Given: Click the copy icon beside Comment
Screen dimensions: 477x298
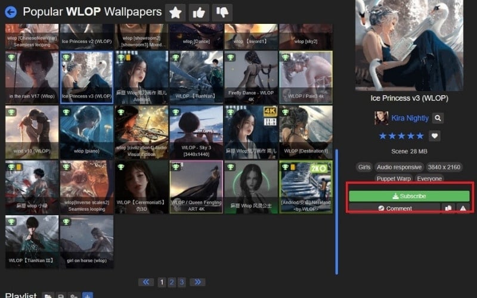Looking at the screenshot, I should (x=448, y=209).
